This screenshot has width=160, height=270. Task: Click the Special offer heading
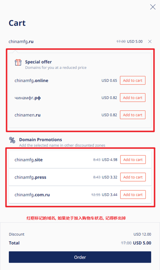38,62
